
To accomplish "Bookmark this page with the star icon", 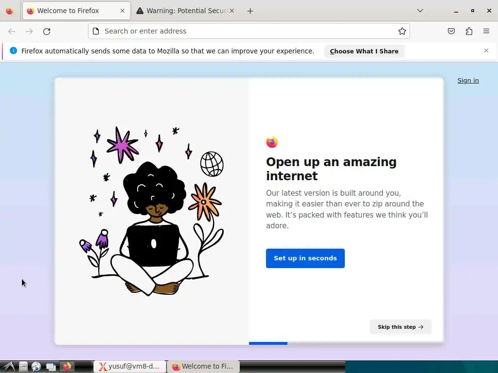I will (402, 31).
